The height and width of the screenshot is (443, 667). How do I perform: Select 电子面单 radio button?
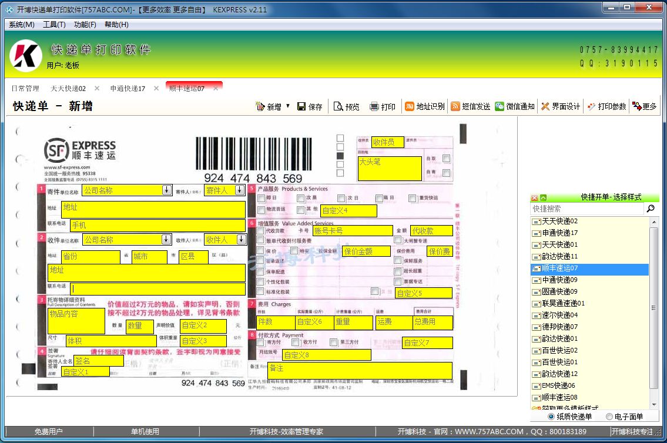coord(609,417)
